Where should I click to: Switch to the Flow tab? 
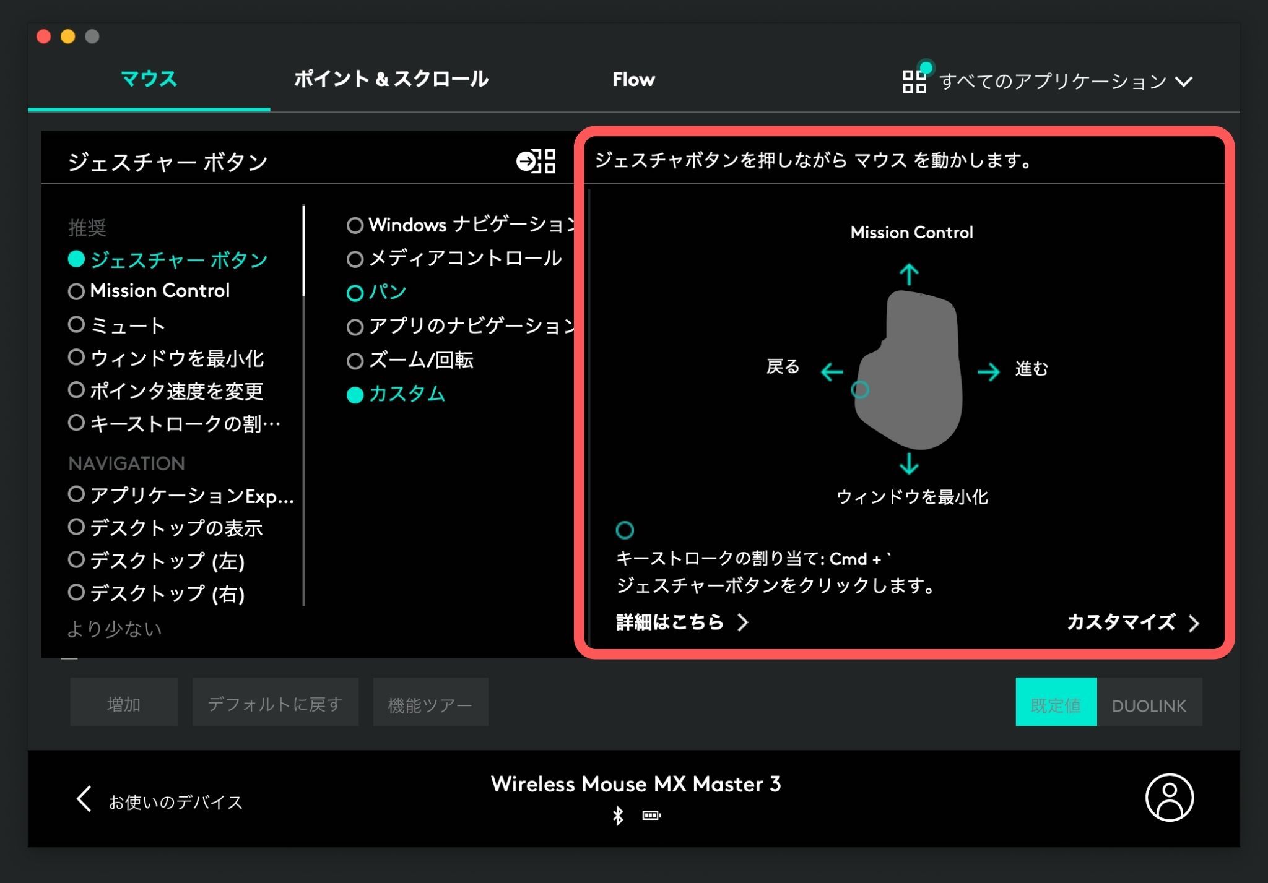coord(633,79)
